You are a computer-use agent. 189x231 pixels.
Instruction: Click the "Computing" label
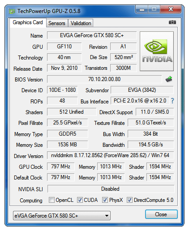click(x=31, y=201)
